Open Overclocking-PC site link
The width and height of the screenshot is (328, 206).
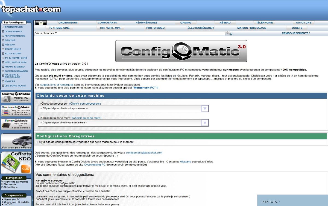[x=95, y=165]
